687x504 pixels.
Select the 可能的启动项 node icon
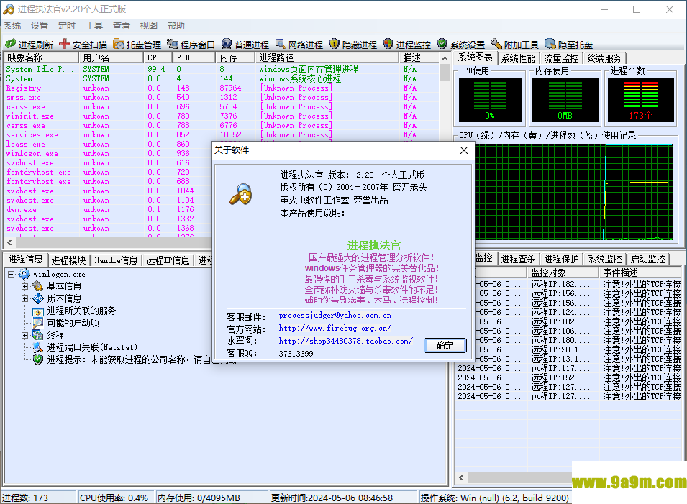click(x=38, y=323)
